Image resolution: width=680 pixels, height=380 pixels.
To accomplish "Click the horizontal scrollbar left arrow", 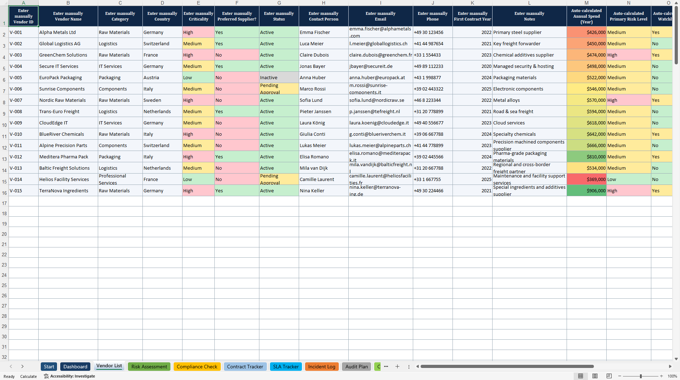I will point(417,367).
